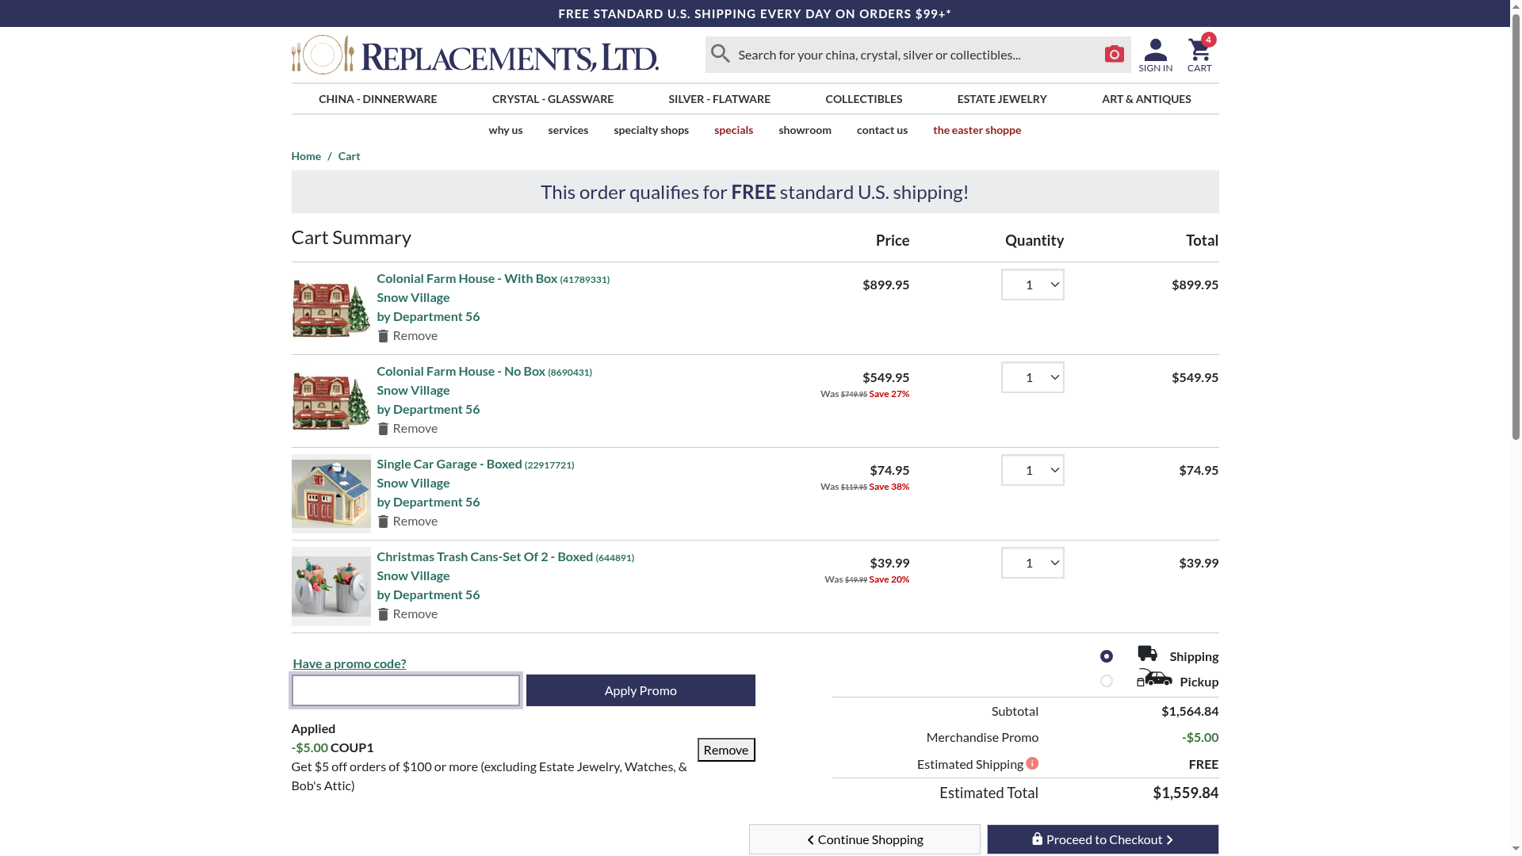
Task: Open quantity dropdown for Farm House With Box
Action: (x=1032, y=285)
